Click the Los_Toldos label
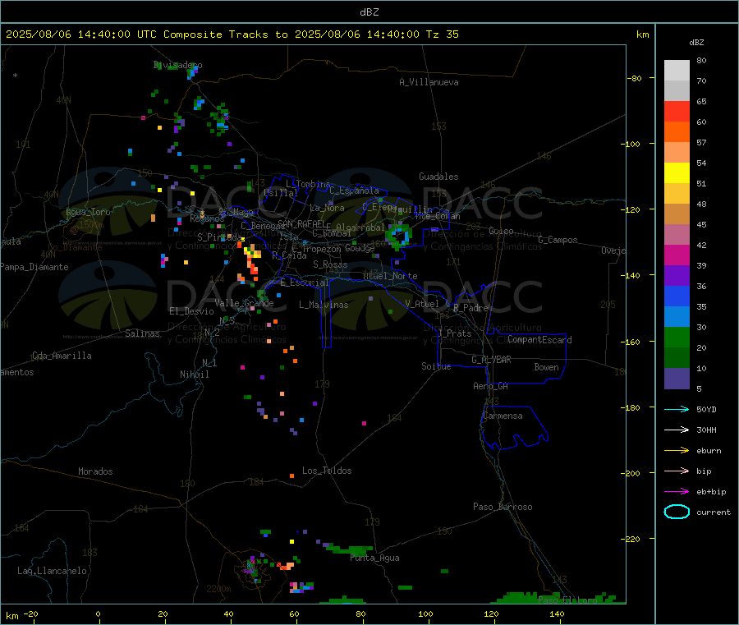 pos(327,471)
